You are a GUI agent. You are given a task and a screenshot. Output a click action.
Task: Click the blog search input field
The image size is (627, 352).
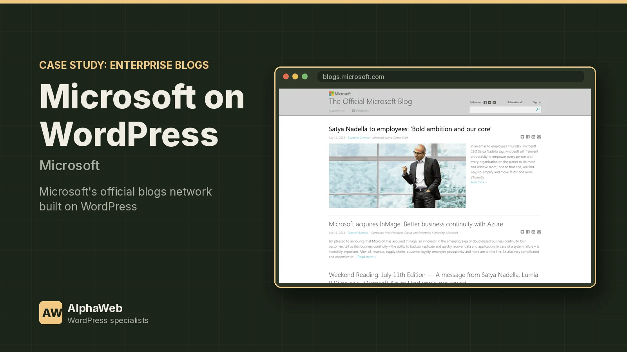coord(505,110)
